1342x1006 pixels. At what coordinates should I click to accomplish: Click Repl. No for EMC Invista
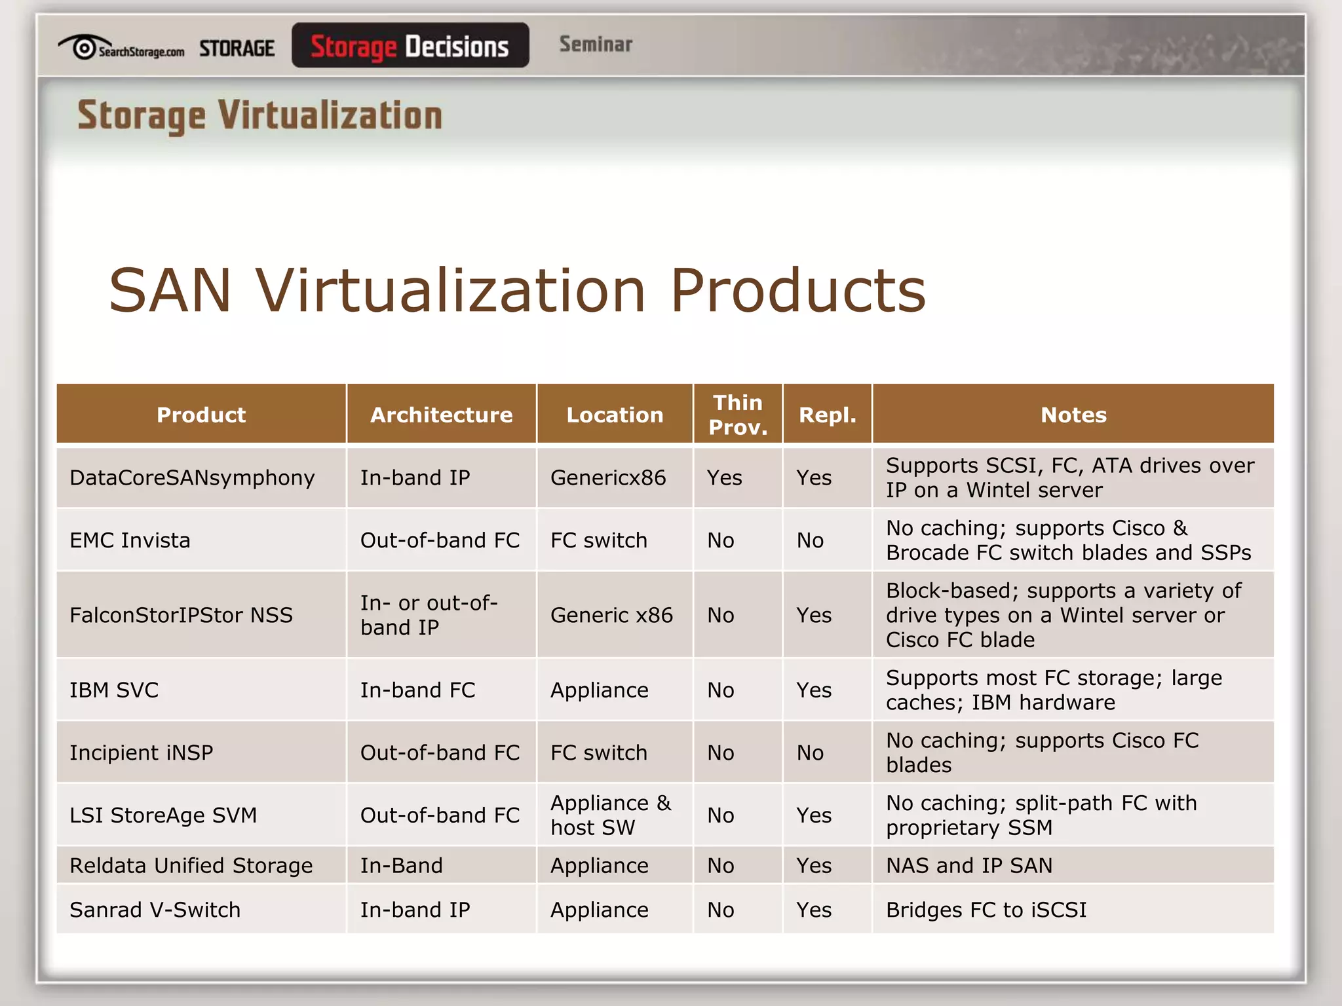[x=828, y=540]
